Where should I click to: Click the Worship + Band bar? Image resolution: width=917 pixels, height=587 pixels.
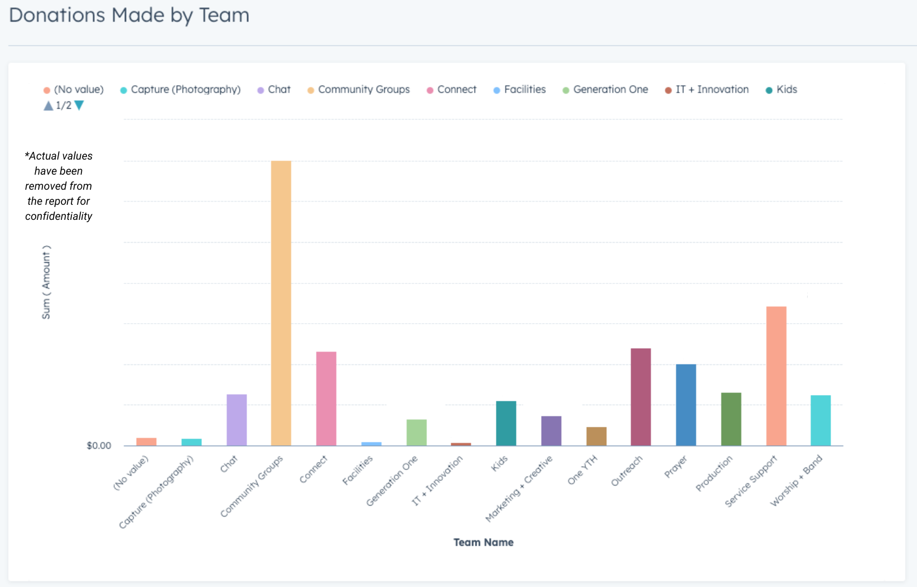821,420
